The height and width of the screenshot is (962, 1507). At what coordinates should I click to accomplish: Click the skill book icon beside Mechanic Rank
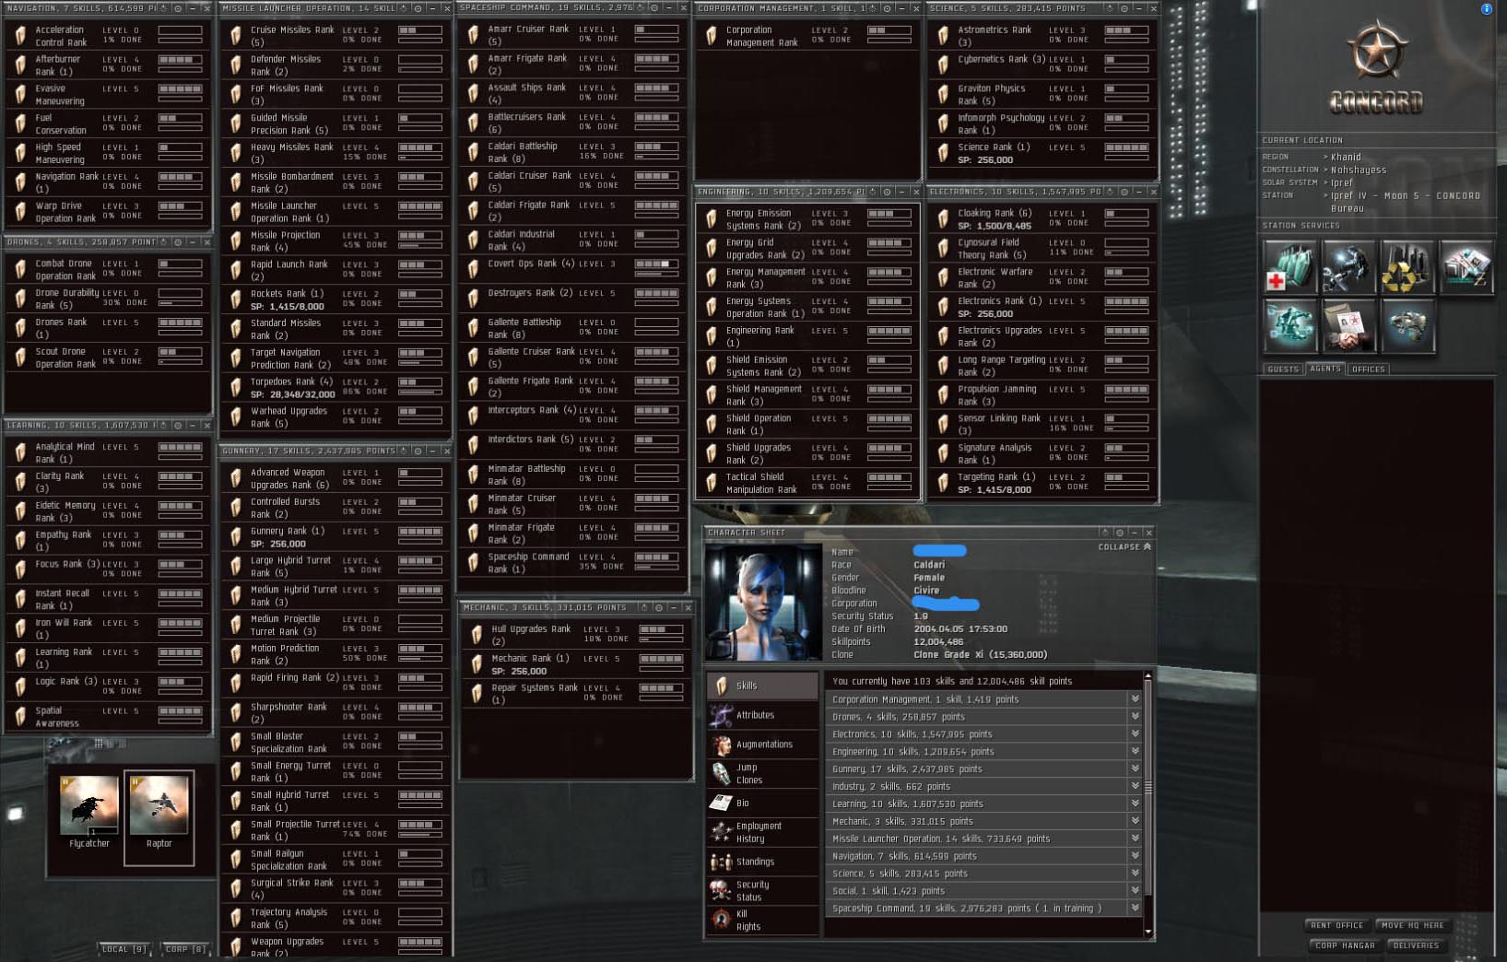(477, 664)
